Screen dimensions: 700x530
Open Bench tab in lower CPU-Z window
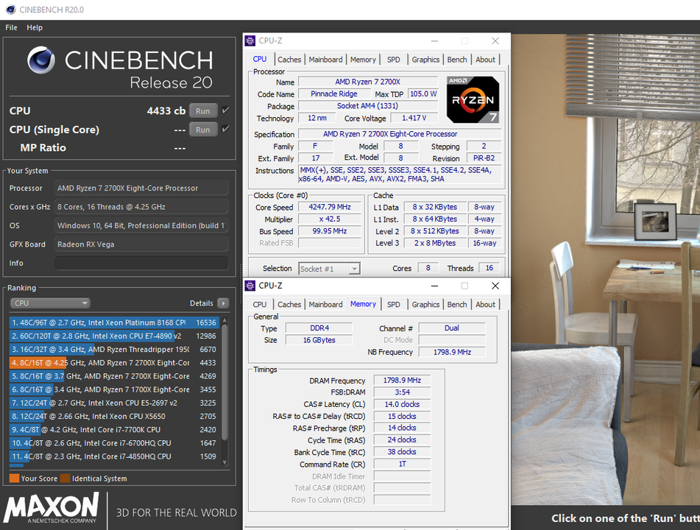(x=456, y=304)
